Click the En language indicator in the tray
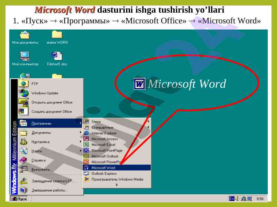The image size is (277, 207). (x=232, y=199)
